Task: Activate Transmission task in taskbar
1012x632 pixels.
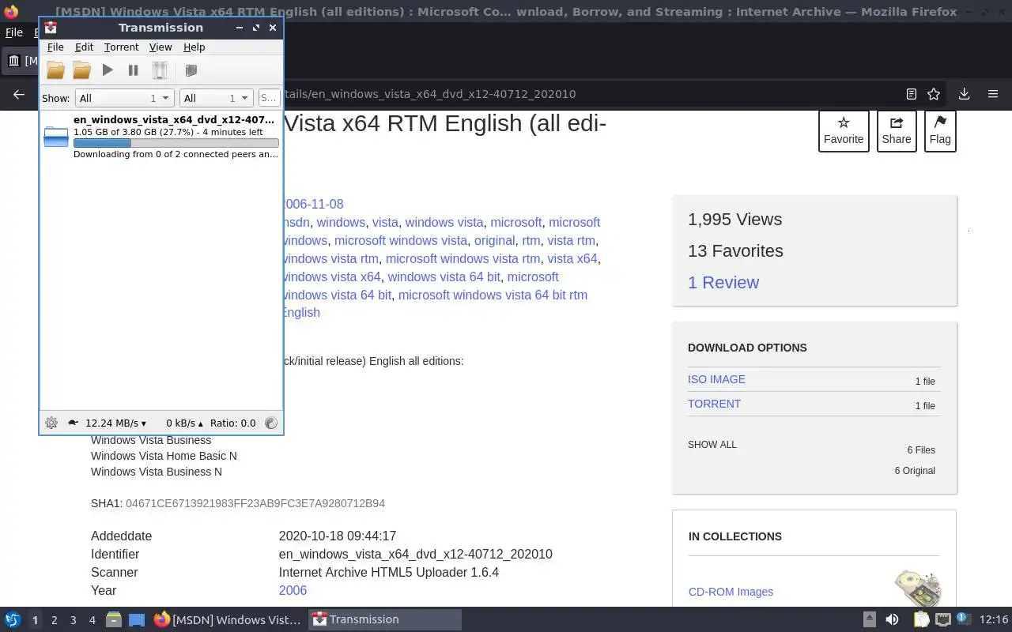Action: 384,619
